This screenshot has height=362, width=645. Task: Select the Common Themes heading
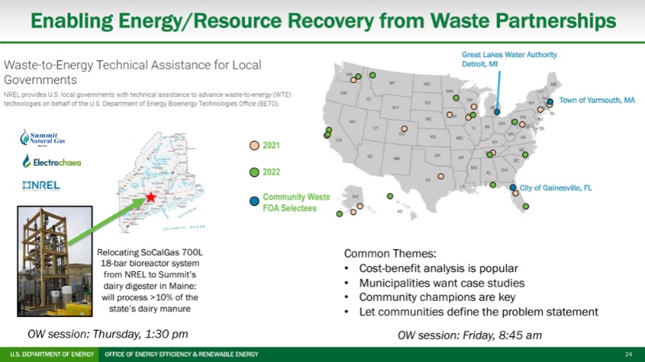click(x=389, y=253)
